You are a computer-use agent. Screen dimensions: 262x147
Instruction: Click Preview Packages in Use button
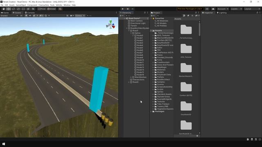pos(190,9)
